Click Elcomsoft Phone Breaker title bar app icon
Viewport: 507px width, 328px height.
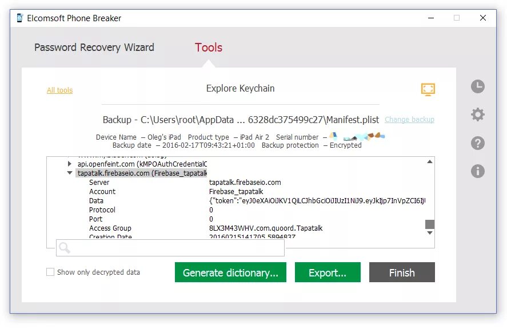click(x=20, y=18)
